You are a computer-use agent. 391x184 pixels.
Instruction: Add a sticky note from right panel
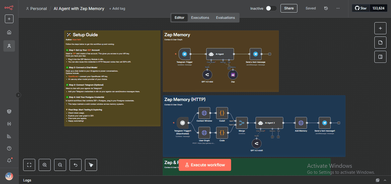pyautogui.click(x=380, y=43)
